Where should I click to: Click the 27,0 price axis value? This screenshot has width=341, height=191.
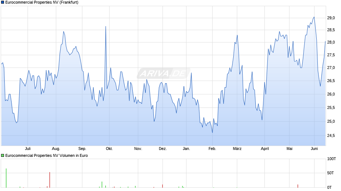[x=331, y=68]
